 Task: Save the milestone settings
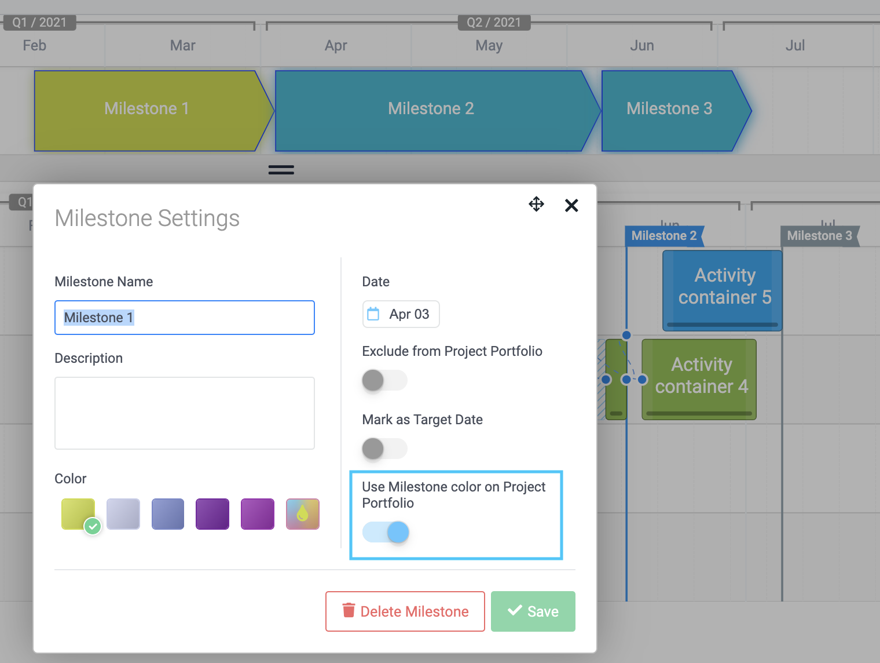[x=533, y=611]
